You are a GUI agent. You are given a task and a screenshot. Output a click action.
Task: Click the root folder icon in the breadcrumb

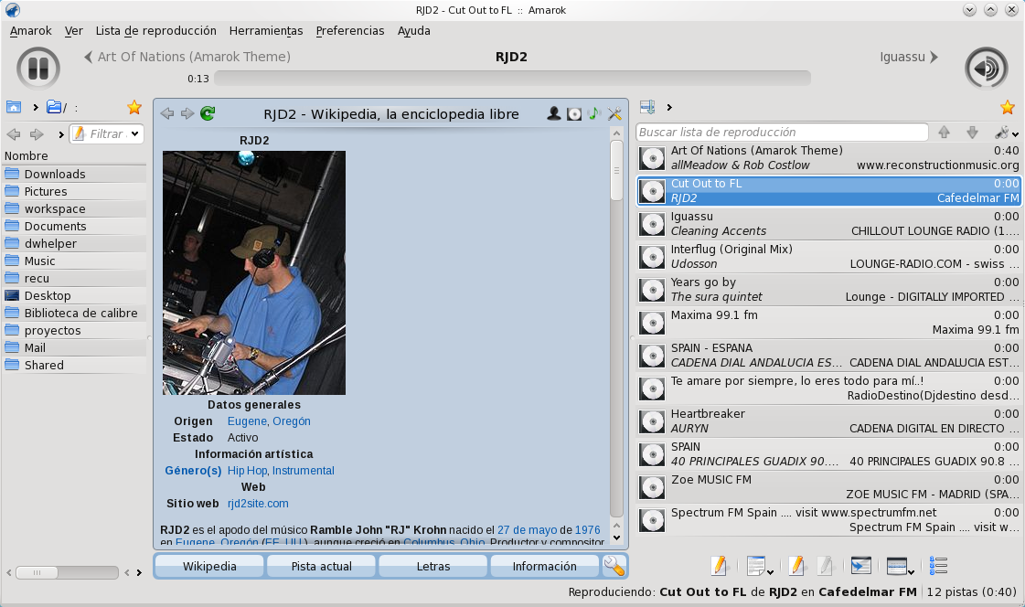[x=55, y=107]
